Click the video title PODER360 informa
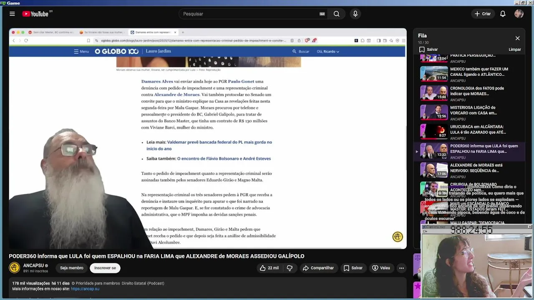 (x=156, y=256)
